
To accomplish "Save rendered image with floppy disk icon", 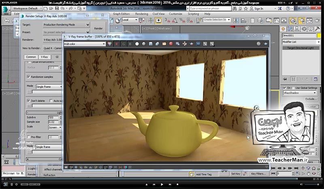I will point(151,44).
